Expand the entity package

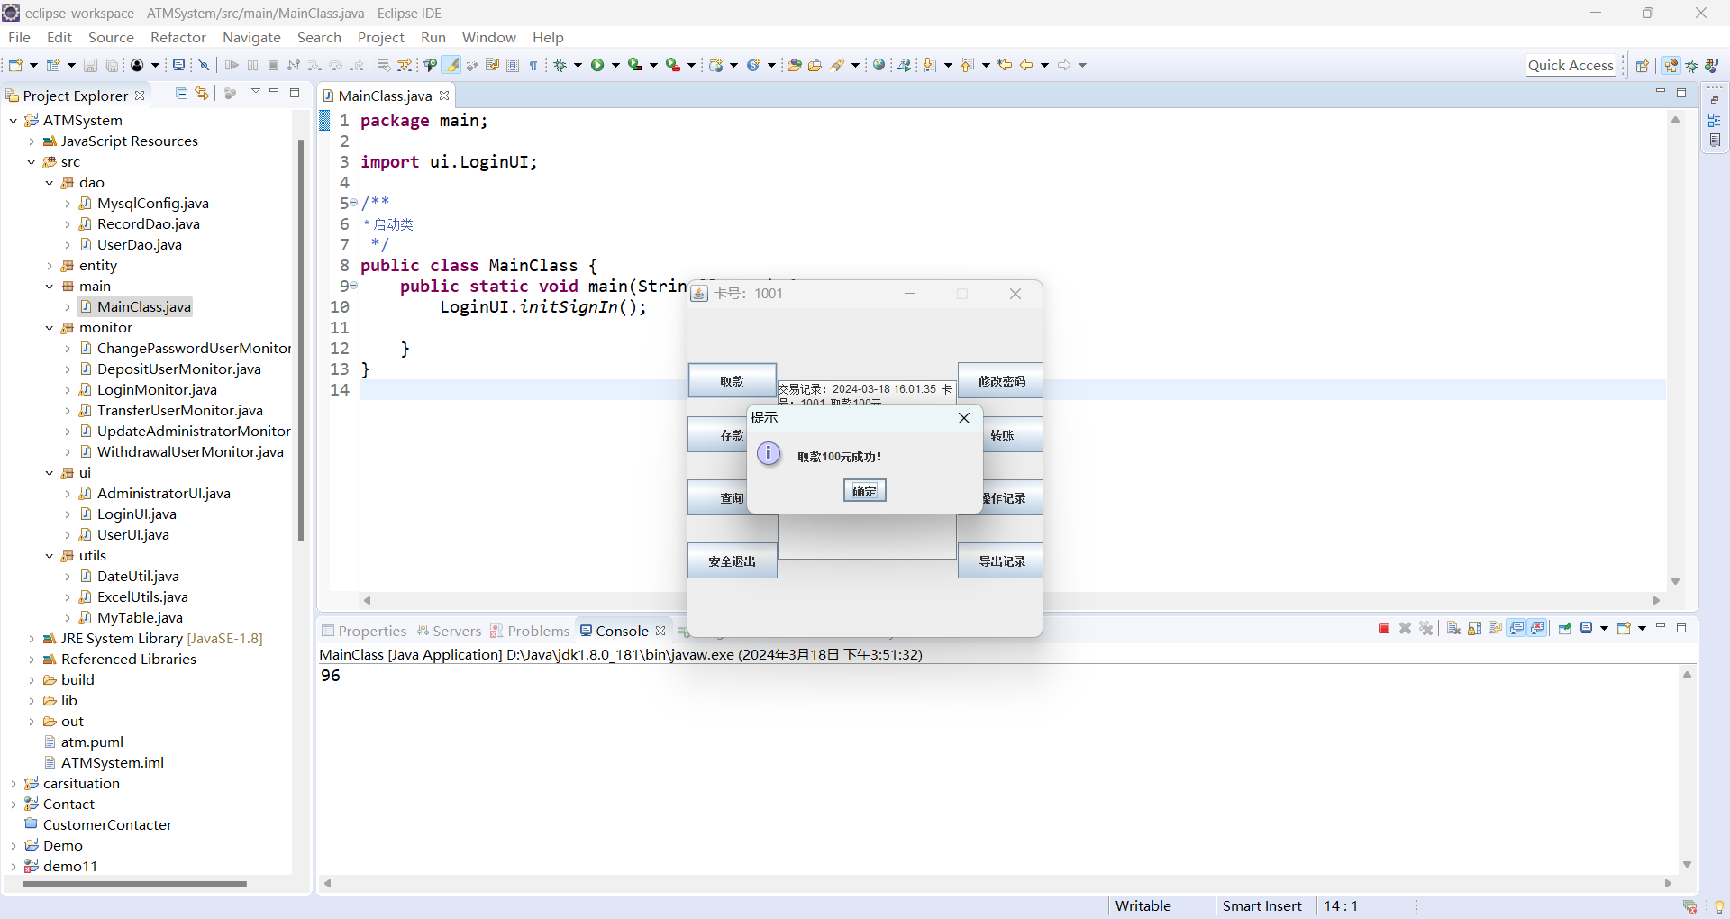[x=50, y=265]
